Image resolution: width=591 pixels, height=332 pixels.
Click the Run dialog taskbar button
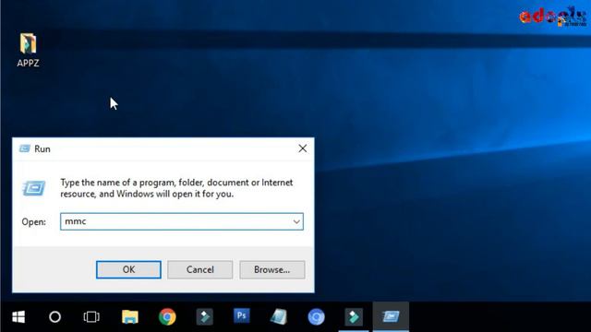[x=391, y=317]
